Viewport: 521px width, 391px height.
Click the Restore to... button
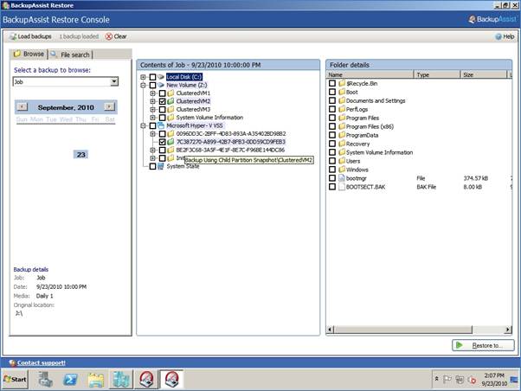pos(482,345)
